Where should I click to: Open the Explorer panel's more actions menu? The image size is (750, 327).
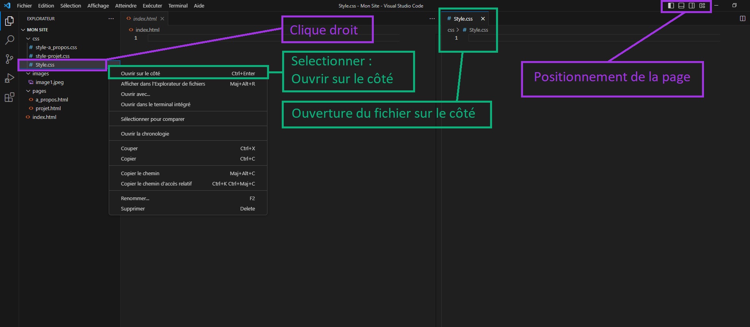click(111, 19)
